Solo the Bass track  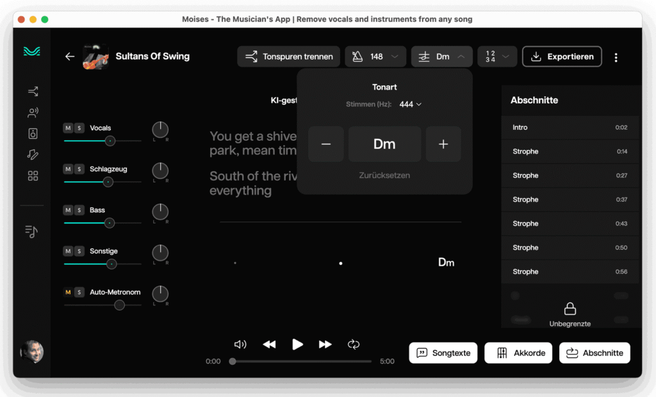pos(79,210)
